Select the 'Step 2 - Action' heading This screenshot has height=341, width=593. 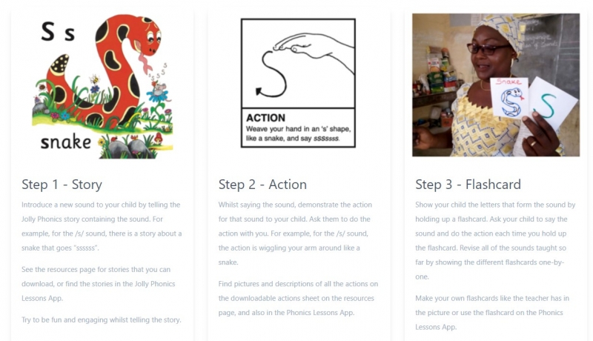pyautogui.click(x=262, y=185)
